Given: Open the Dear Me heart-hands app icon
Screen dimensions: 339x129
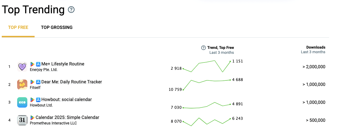Looking at the screenshot, I should coord(22,84).
